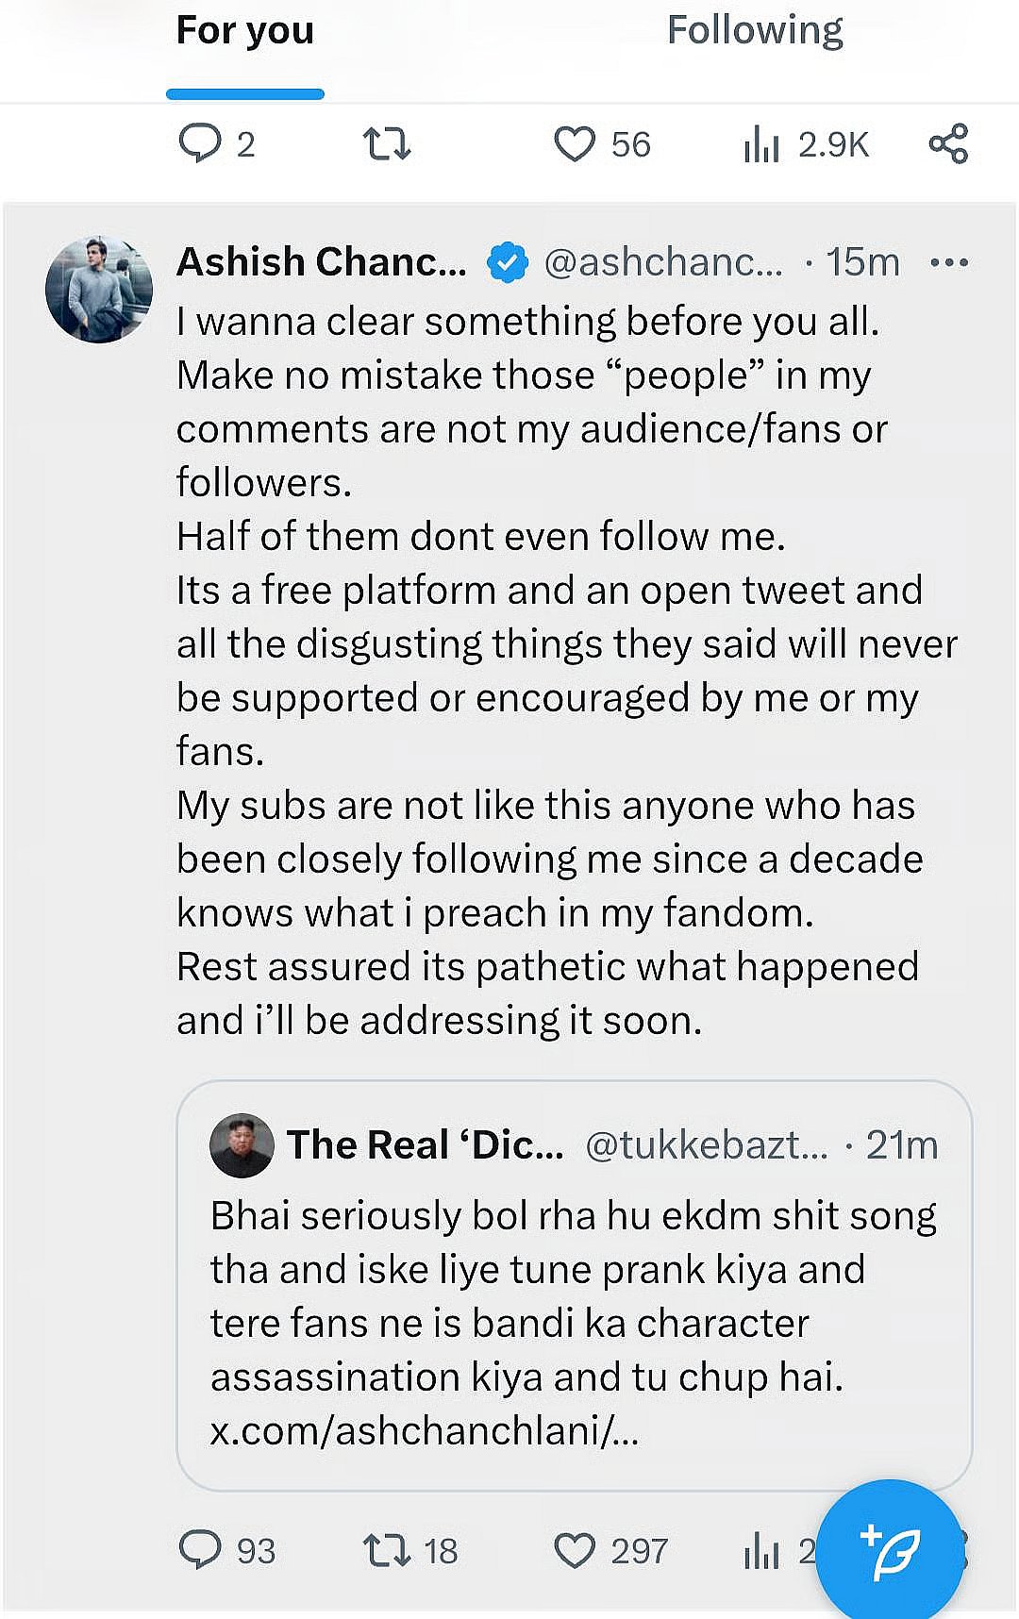Viewport: 1019px width, 1619px height.
Task: Open the @ashchanc... handle link
Action: pos(663,262)
